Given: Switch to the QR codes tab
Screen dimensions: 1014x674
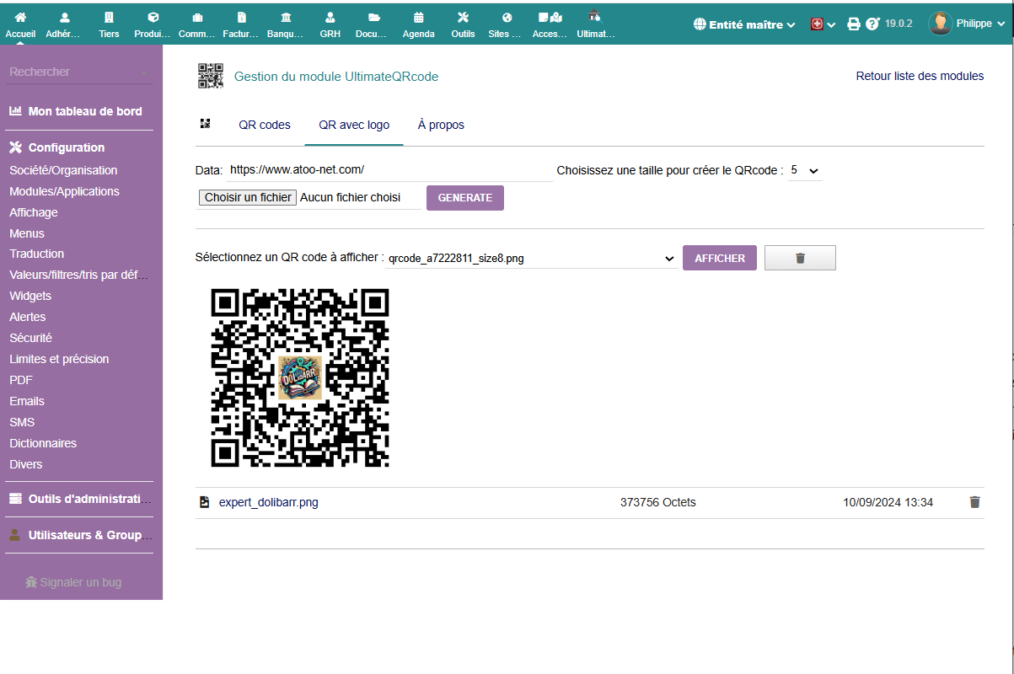Looking at the screenshot, I should tap(265, 125).
